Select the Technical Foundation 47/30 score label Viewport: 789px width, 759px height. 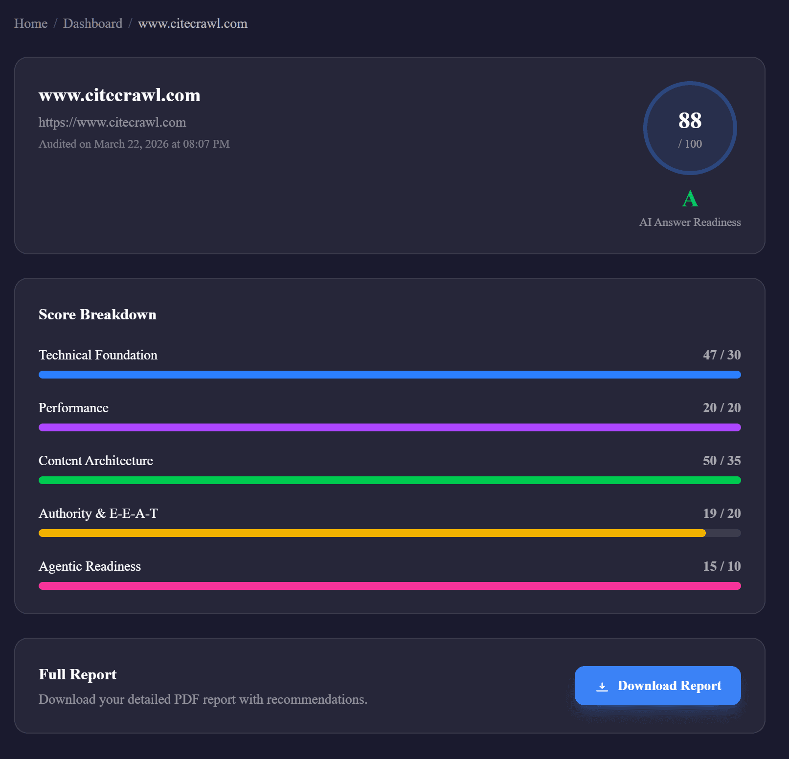coord(721,356)
